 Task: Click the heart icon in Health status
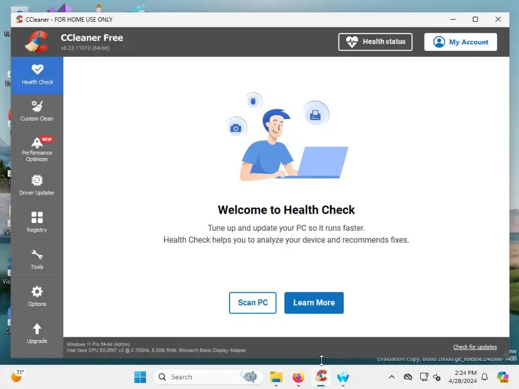(x=352, y=42)
